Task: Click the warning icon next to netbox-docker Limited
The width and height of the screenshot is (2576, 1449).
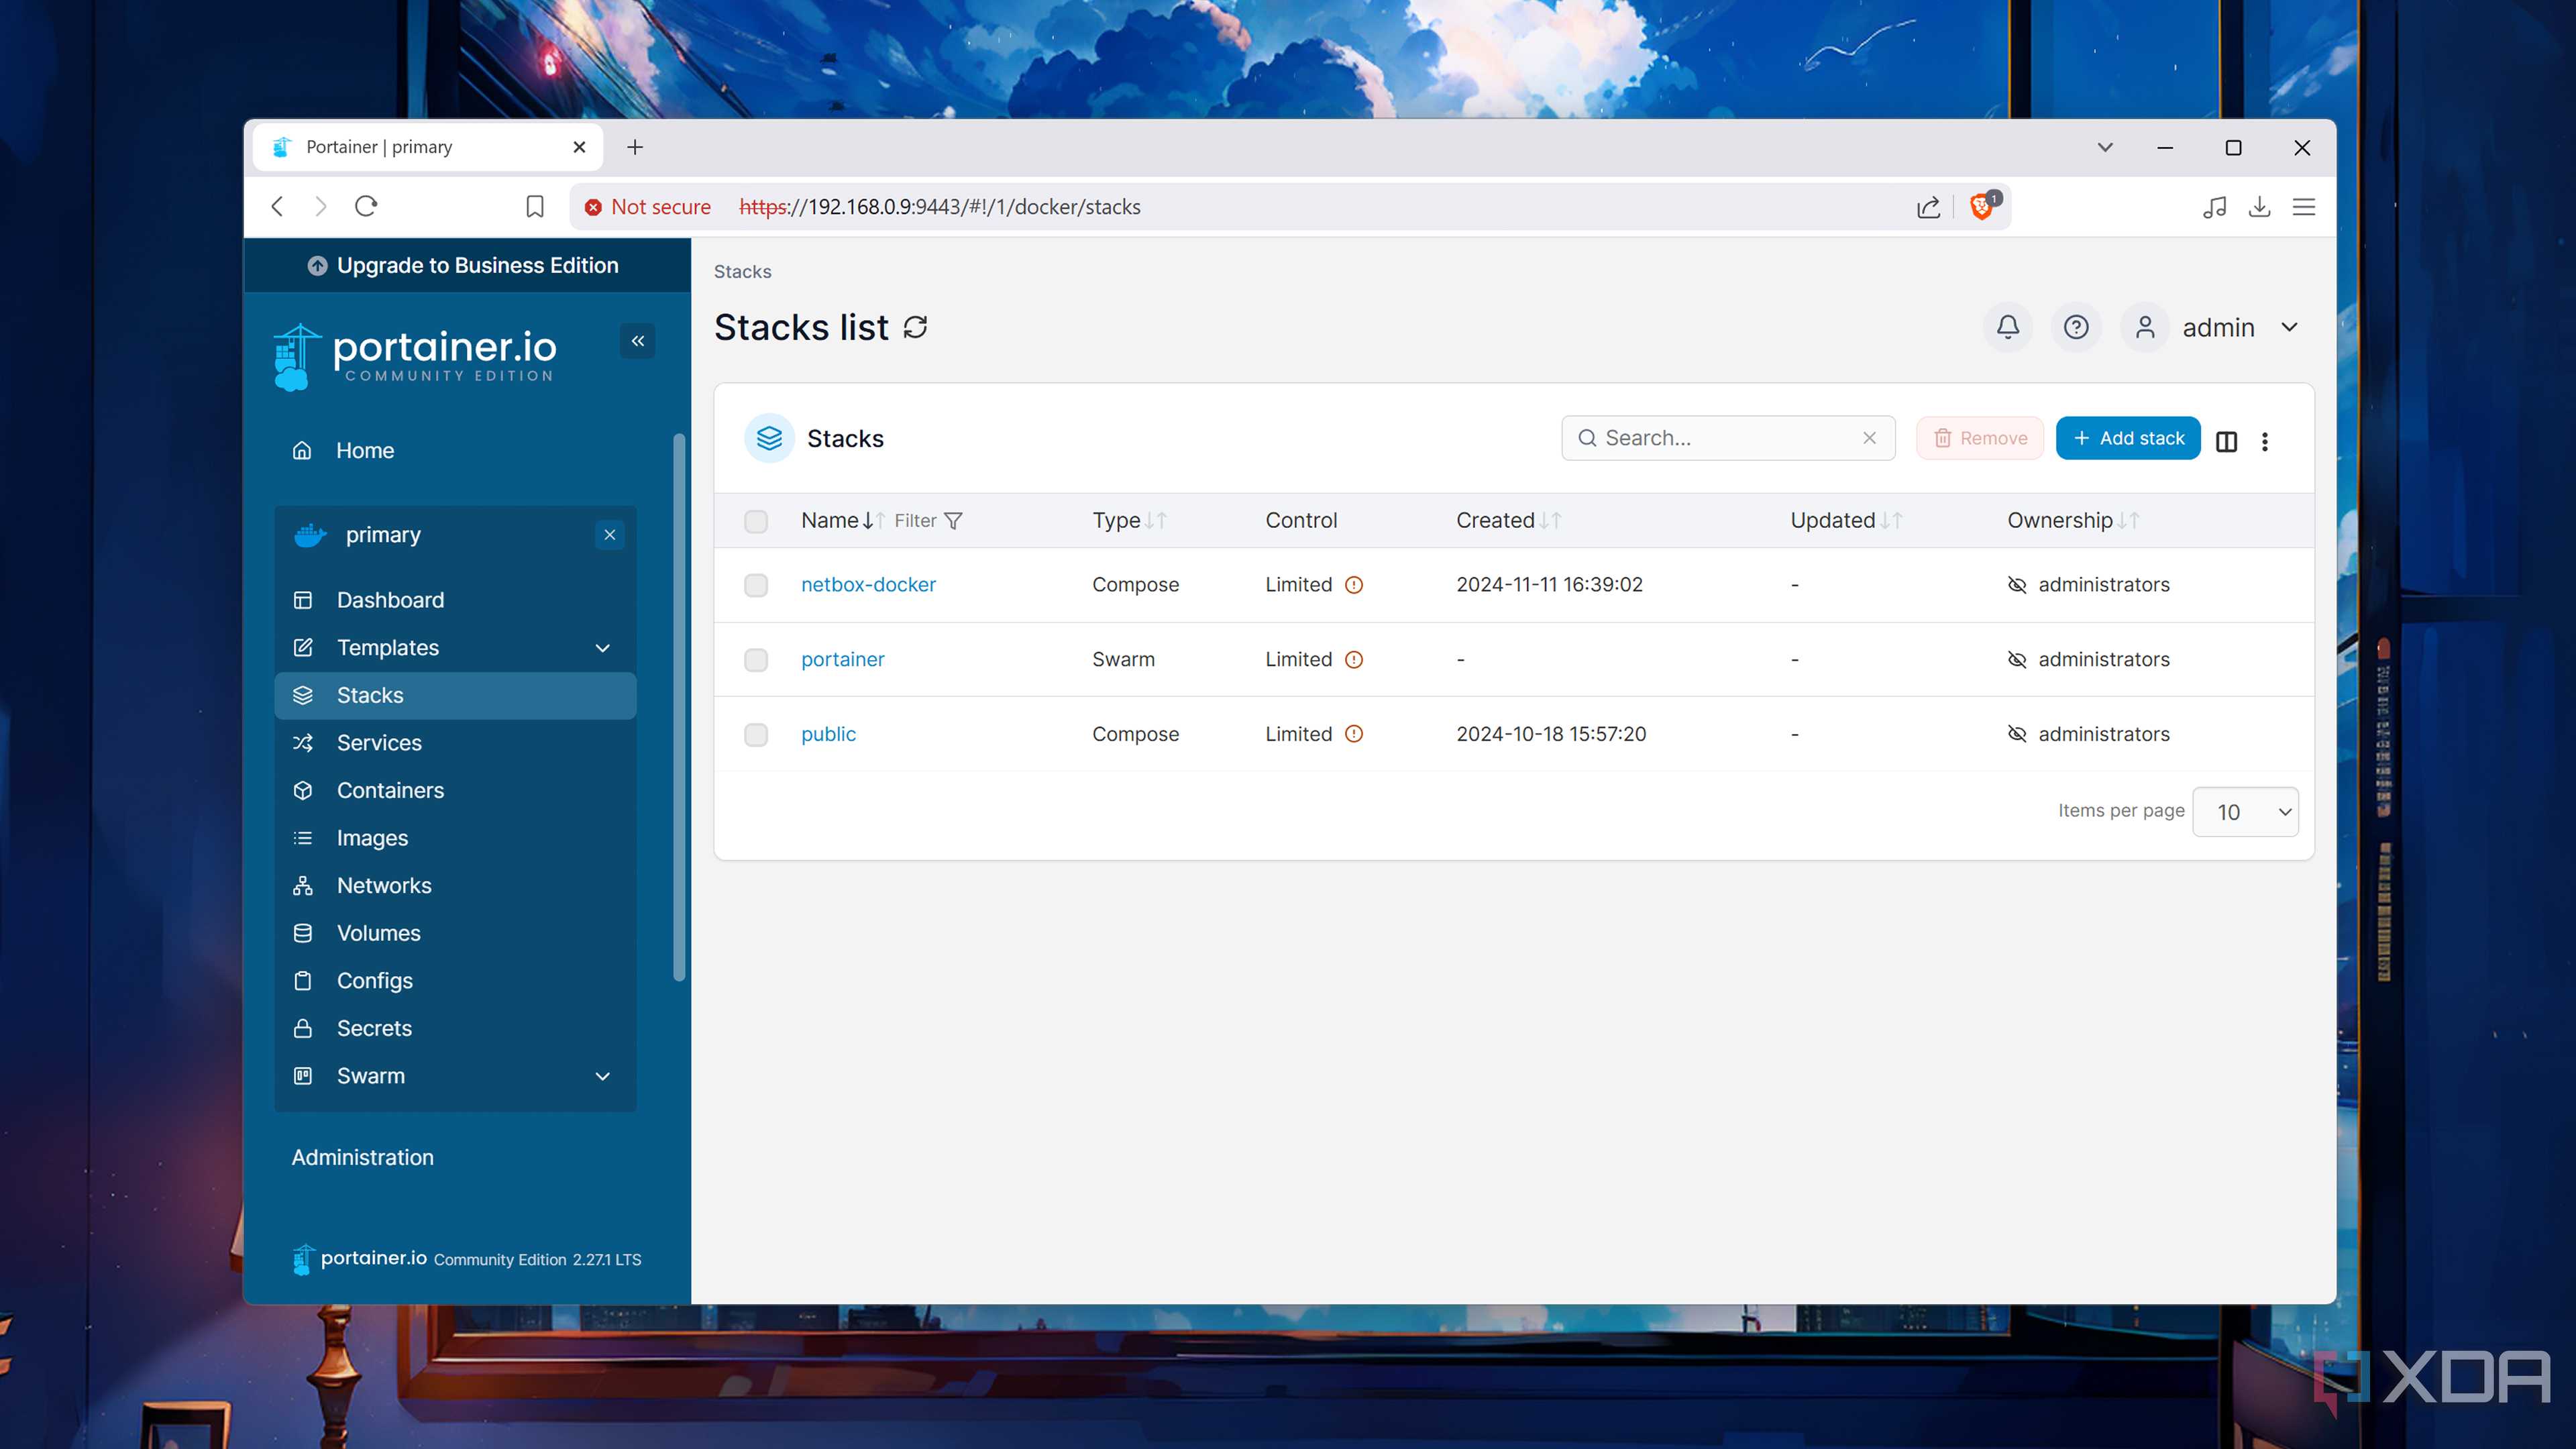Action: pos(1354,585)
